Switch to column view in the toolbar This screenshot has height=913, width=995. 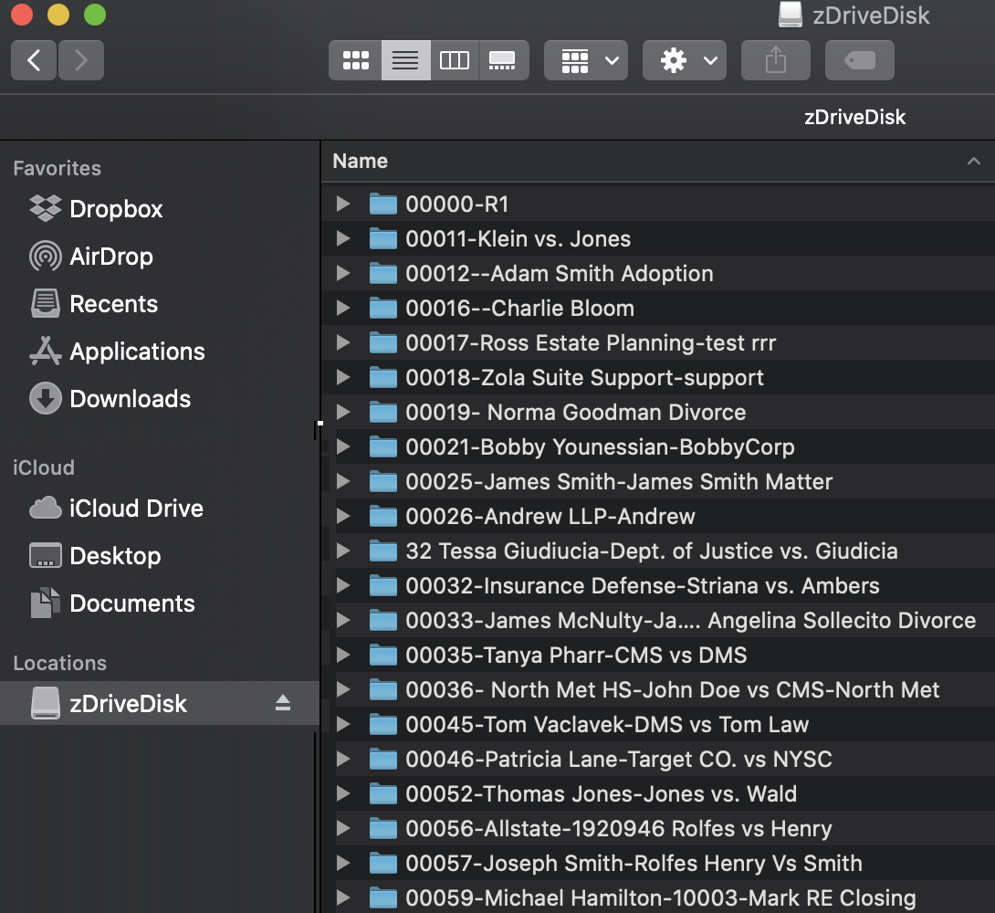click(x=455, y=59)
